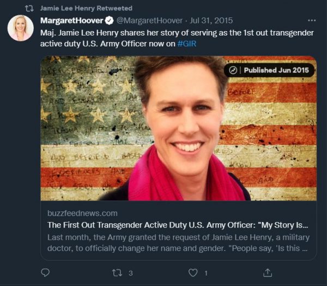Image resolution: width=327 pixels, height=286 pixels.
Task: Click the MargaretHoover display name
Action: pyautogui.click(x=72, y=21)
